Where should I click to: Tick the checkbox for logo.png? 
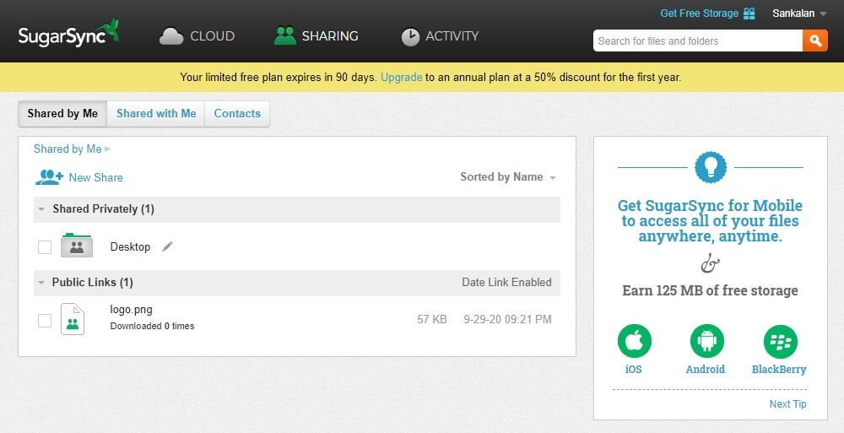45,321
